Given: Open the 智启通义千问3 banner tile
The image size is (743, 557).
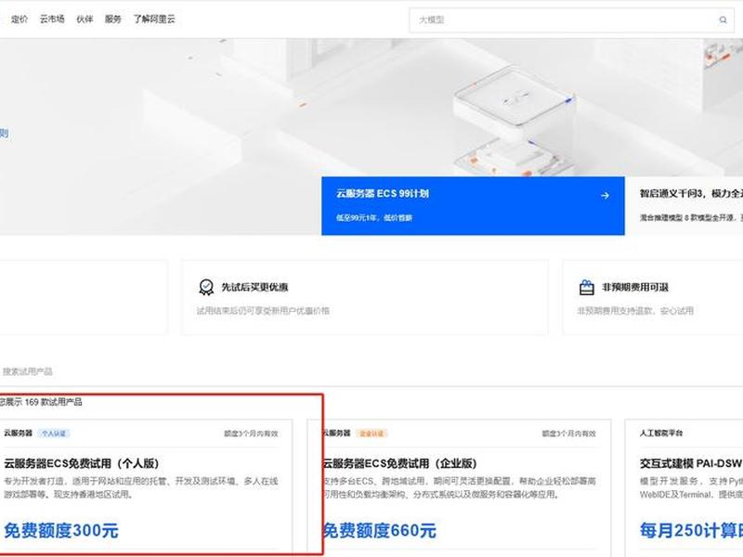Looking at the screenshot, I should 684,206.
